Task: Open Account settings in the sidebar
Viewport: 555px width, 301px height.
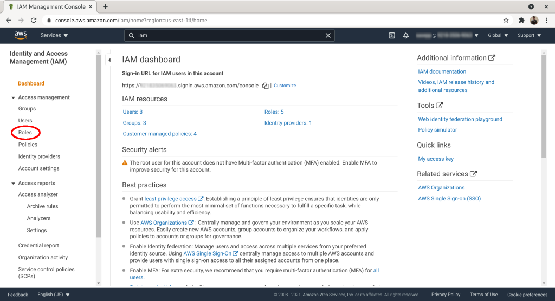Action: tap(38, 168)
